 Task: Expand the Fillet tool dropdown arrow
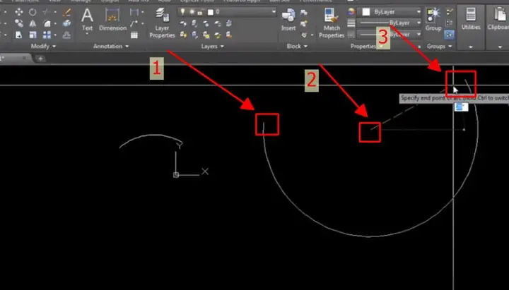55,24
